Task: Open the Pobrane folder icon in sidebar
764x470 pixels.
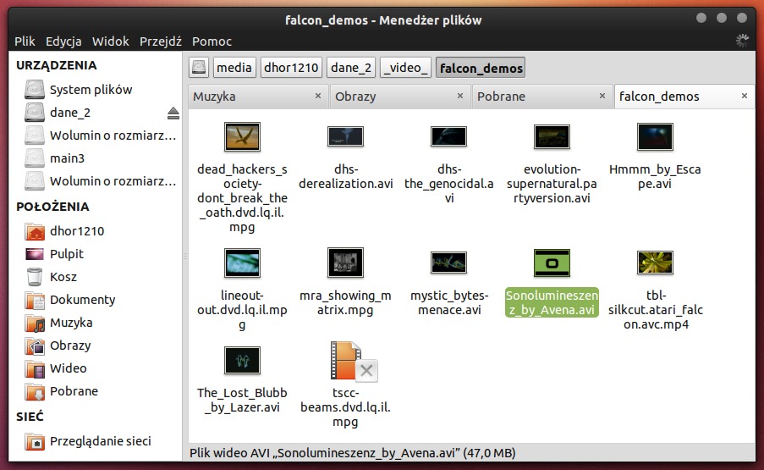Action: [x=35, y=391]
